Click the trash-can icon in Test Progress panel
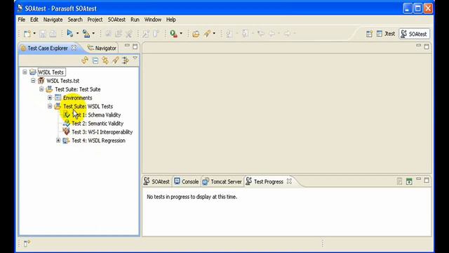449x253 pixels. coord(399,181)
